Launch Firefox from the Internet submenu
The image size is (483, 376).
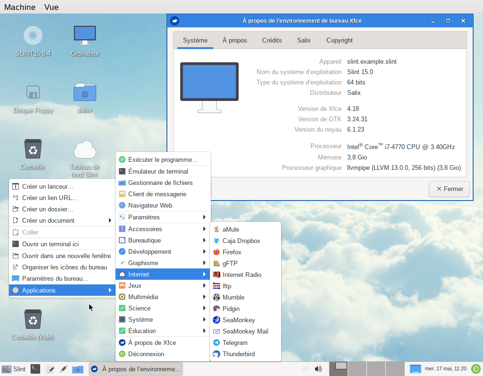tap(232, 252)
